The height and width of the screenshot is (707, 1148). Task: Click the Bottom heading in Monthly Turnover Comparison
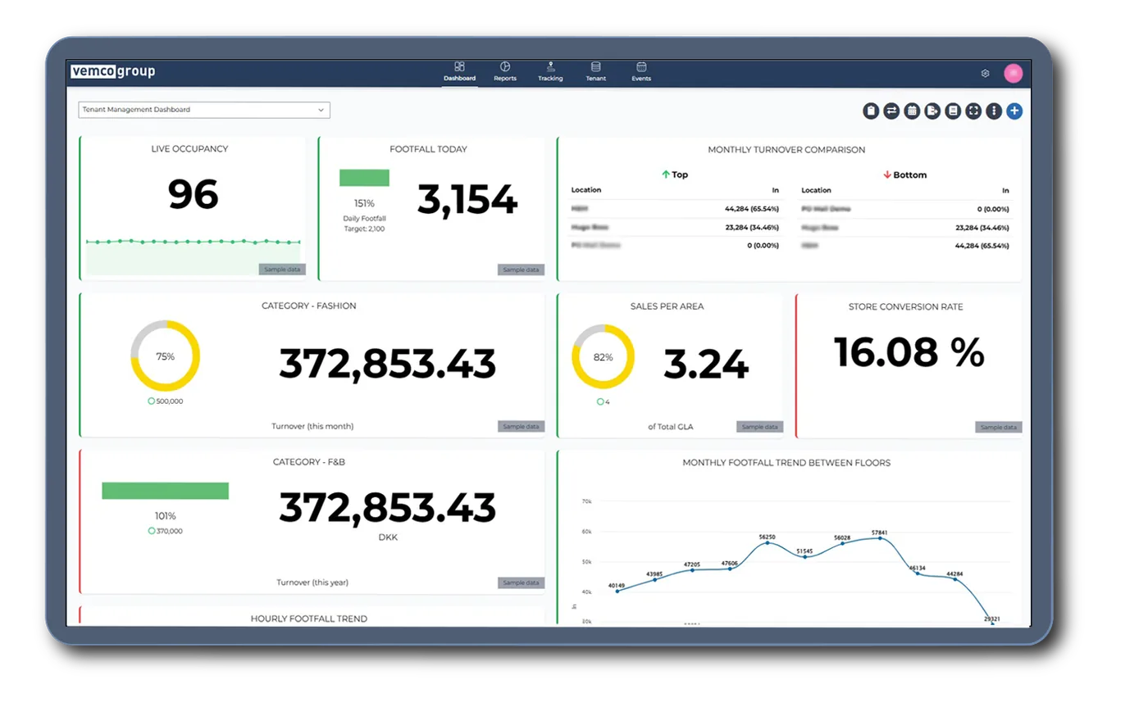[904, 174]
